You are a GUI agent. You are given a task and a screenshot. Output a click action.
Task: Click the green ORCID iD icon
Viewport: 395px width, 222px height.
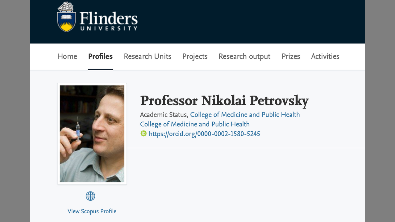click(143, 134)
